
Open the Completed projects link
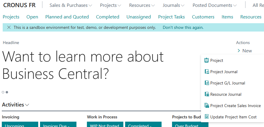click(108, 17)
